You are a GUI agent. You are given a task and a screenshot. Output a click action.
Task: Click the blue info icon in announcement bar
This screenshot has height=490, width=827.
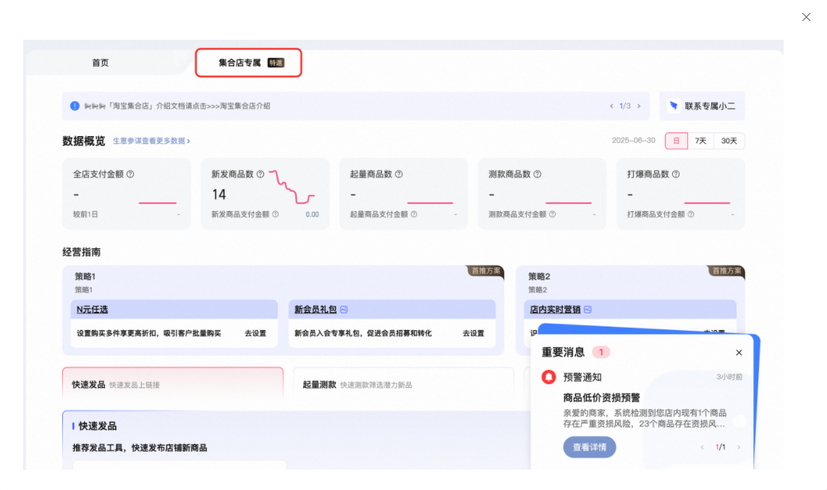click(75, 106)
